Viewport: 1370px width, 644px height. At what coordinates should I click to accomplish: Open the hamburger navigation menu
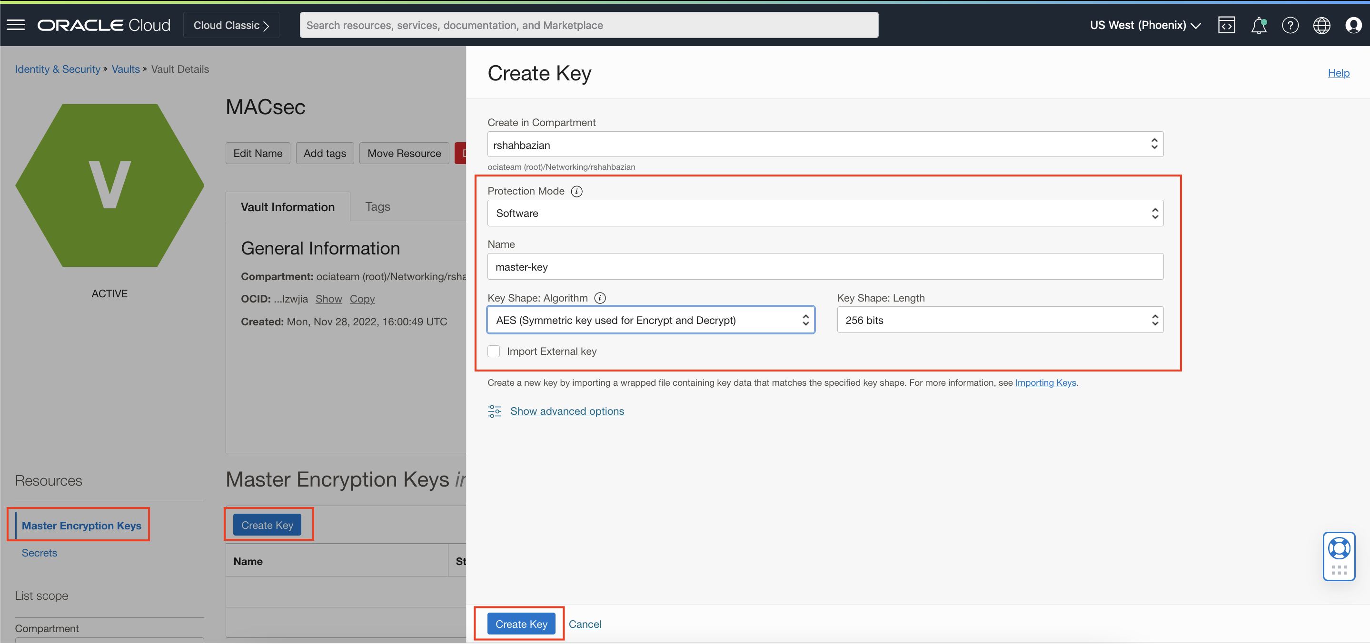point(15,25)
